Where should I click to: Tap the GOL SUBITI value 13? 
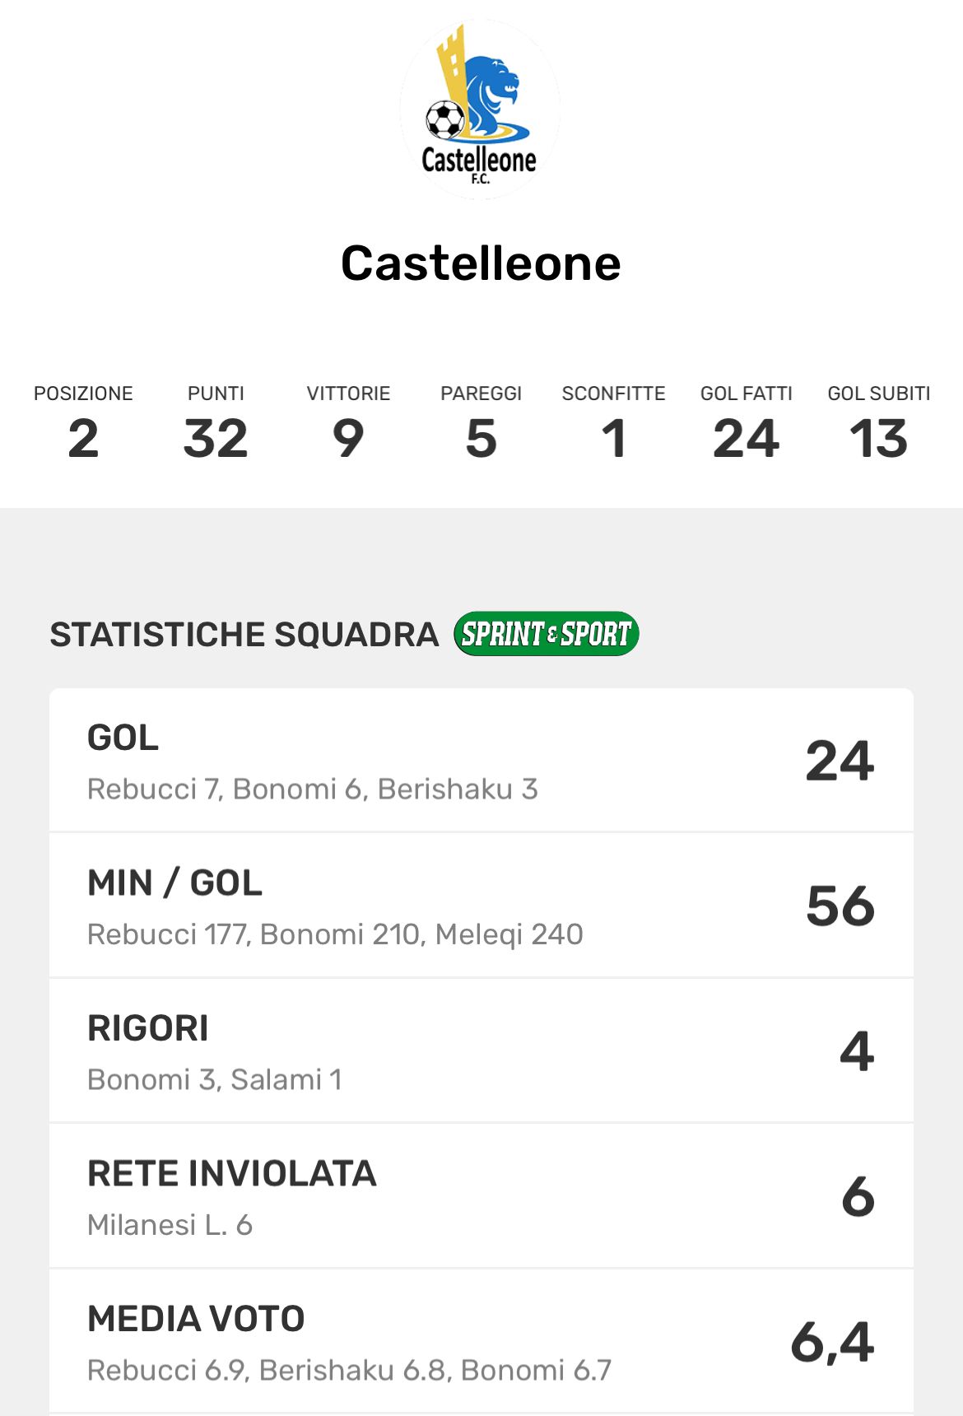(x=879, y=438)
